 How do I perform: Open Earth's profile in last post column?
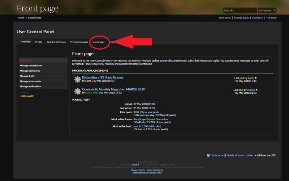251,78
